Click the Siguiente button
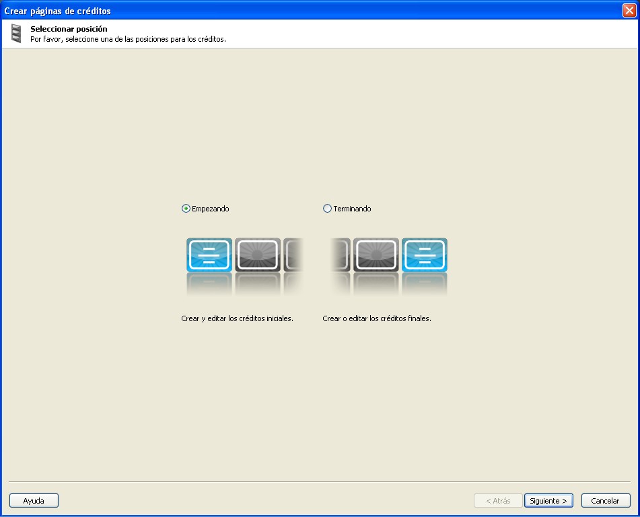 tap(548, 501)
